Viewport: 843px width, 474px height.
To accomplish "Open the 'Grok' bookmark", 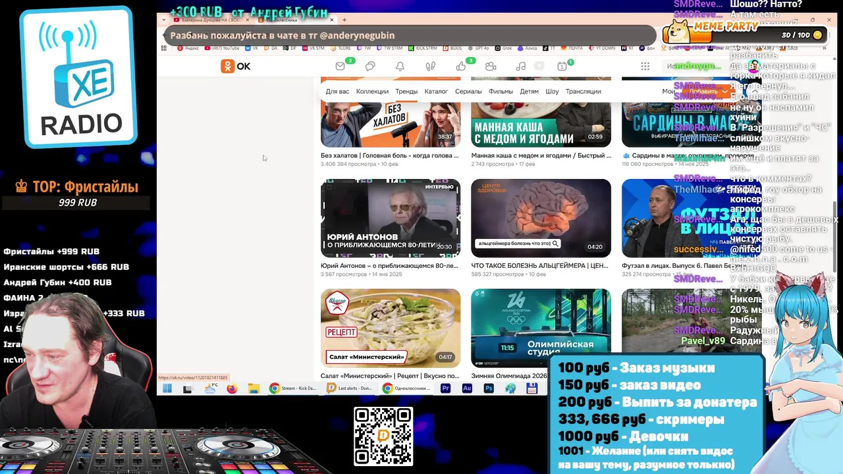I will 502,48.
